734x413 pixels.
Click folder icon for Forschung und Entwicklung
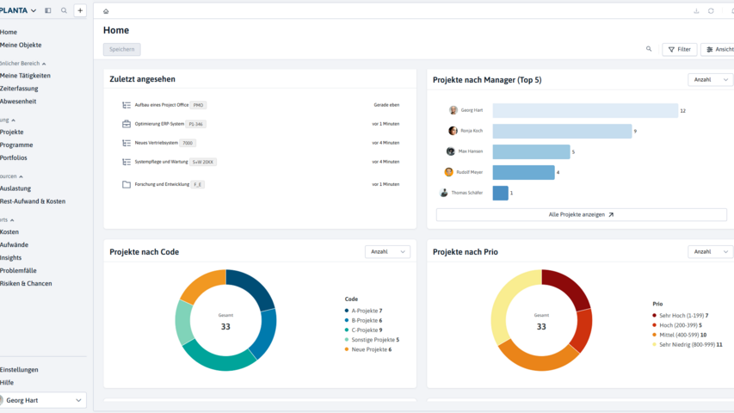pos(126,184)
